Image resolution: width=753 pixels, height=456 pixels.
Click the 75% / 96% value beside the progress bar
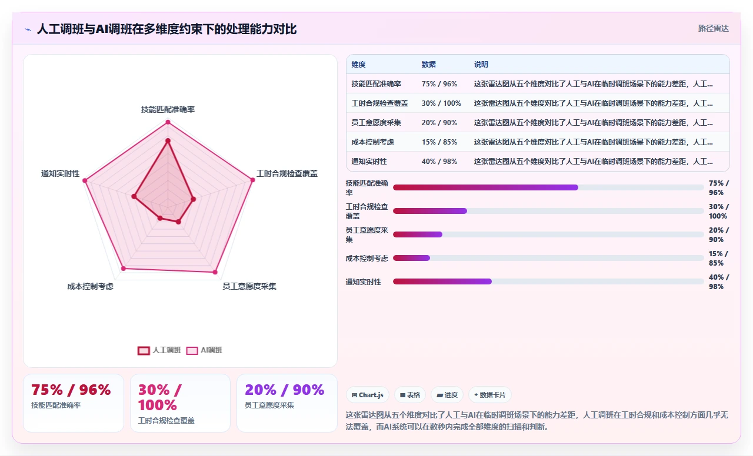point(719,188)
